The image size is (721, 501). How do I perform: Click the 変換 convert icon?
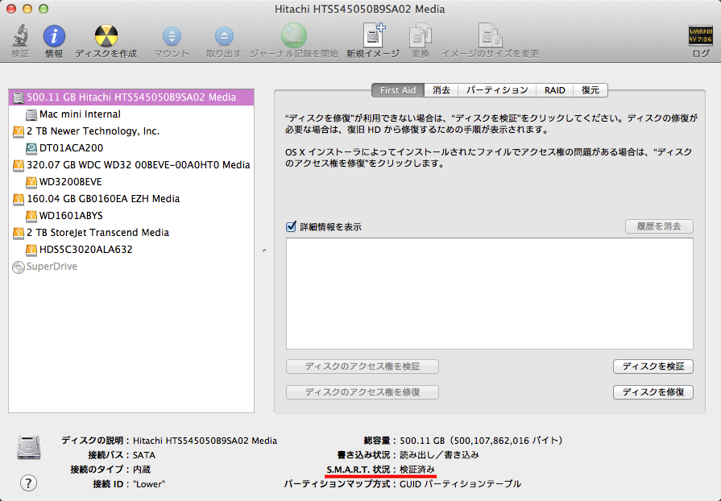[x=420, y=36]
